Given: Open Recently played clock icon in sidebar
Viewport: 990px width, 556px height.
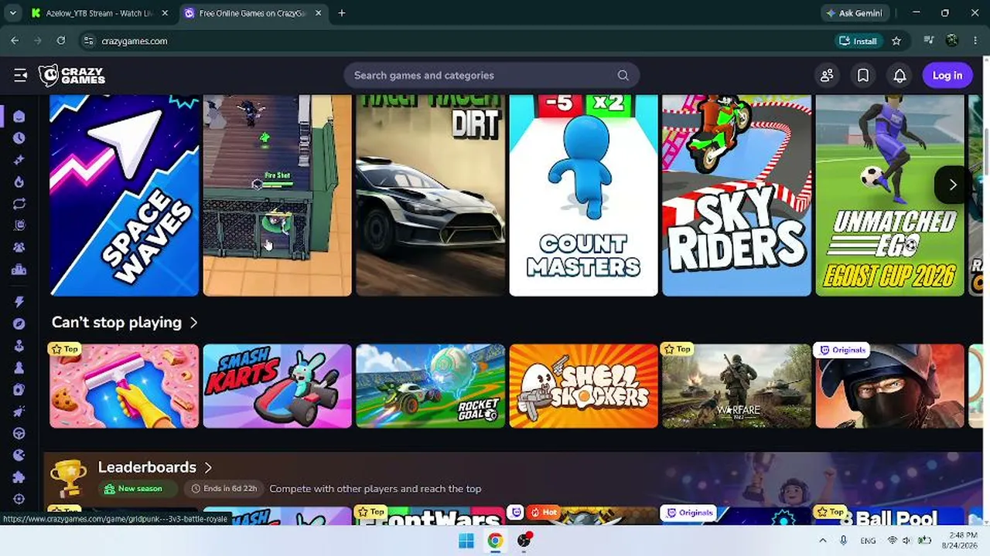Looking at the screenshot, I should pyautogui.click(x=19, y=138).
